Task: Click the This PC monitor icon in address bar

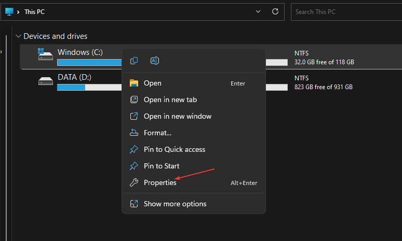Action: tap(9, 11)
